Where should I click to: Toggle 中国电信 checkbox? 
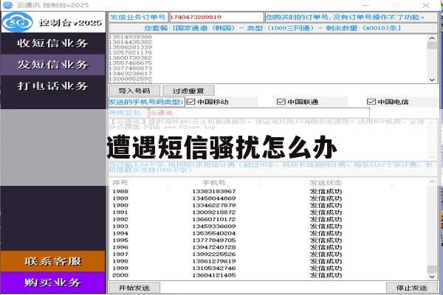(371, 102)
